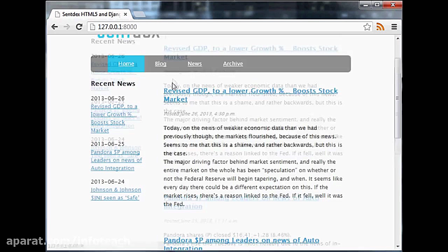Bookmark this page with the star icon
This screenshot has height=252, width=448.
pyautogui.click(x=367, y=27)
